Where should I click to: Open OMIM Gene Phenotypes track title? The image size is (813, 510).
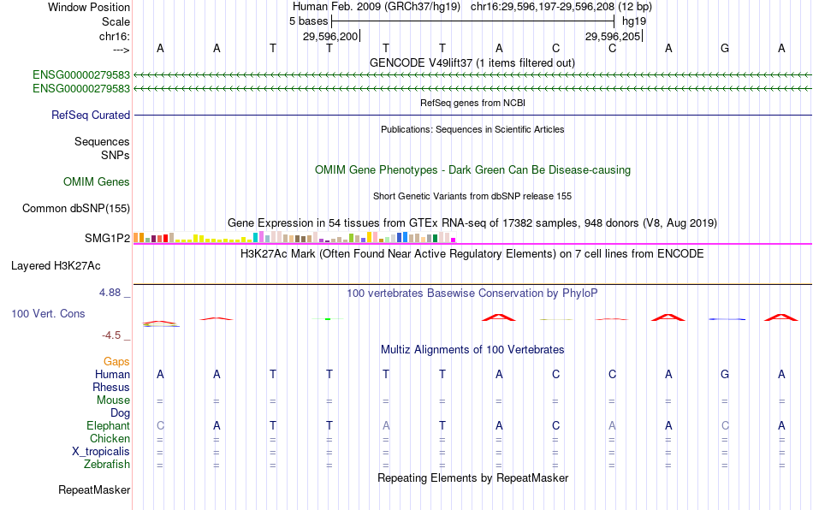point(472,170)
